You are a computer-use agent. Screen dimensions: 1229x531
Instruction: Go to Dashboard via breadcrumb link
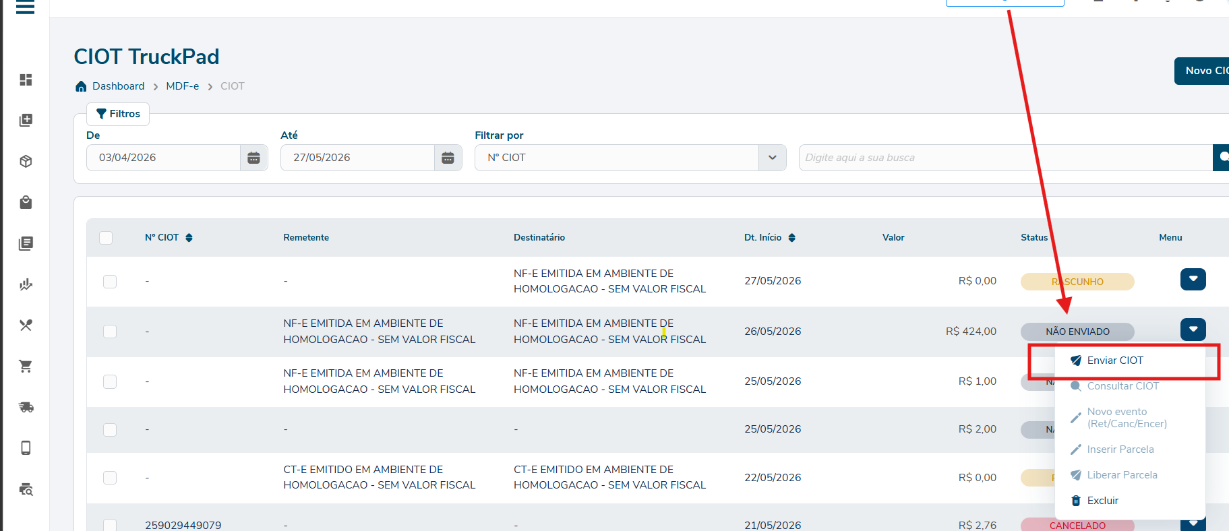point(119,86)
